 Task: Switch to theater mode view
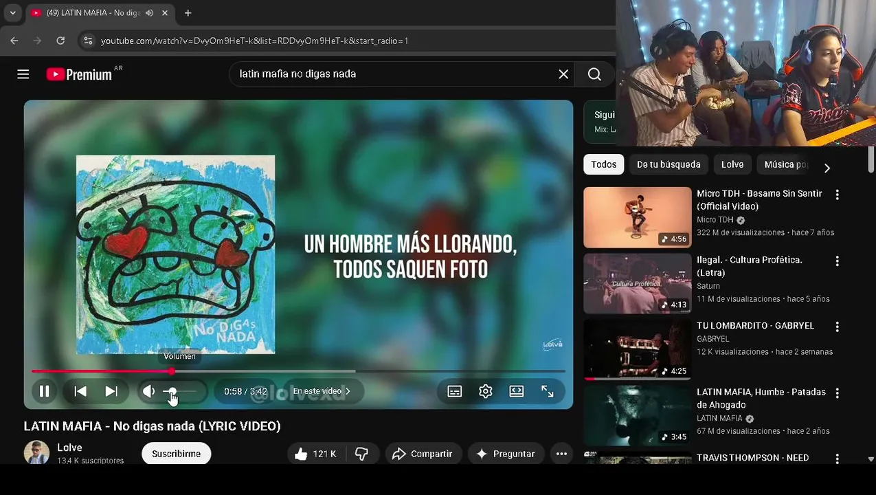tap(517, 391)
